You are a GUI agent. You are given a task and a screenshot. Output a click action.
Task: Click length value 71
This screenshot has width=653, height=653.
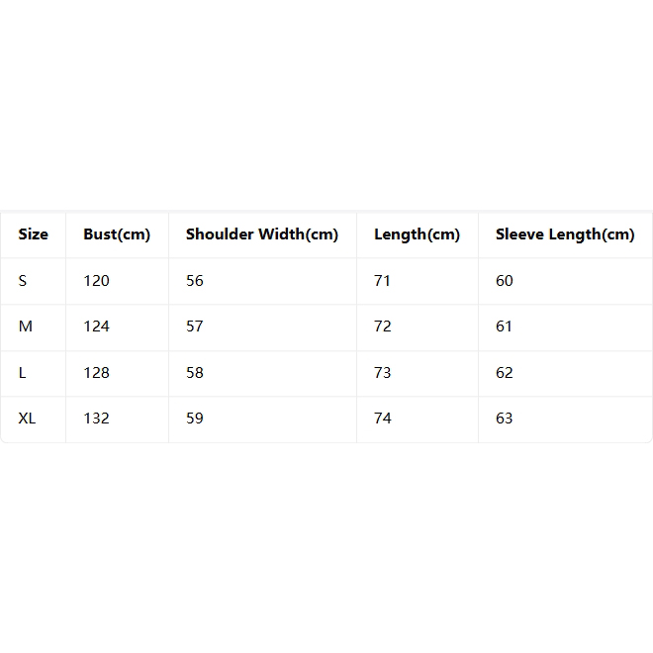(382, 281)
